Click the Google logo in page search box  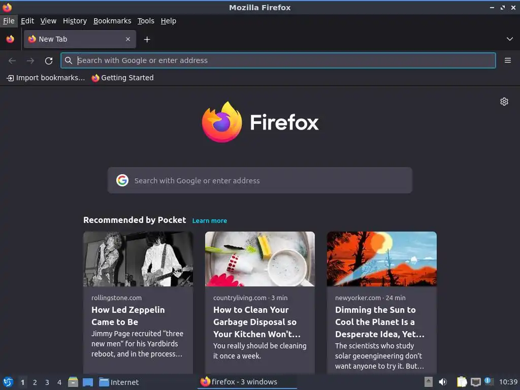(x=122, y=180)
